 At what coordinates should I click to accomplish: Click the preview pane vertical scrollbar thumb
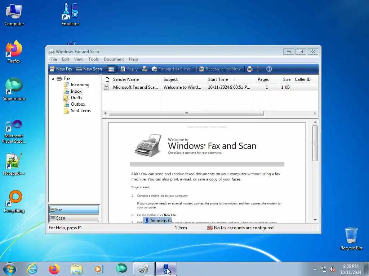click(x=315, y=143)
